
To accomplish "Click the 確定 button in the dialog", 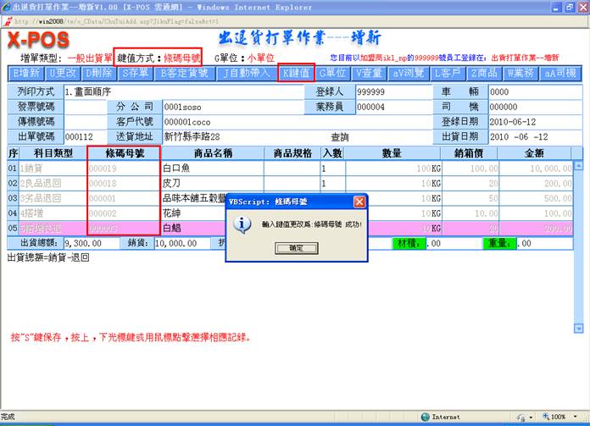I will tap(296, 249).
